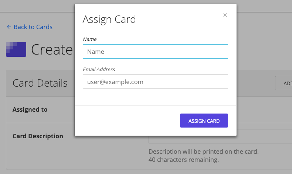
Task: Click the Create page heading text
Action: coord(52,49)
